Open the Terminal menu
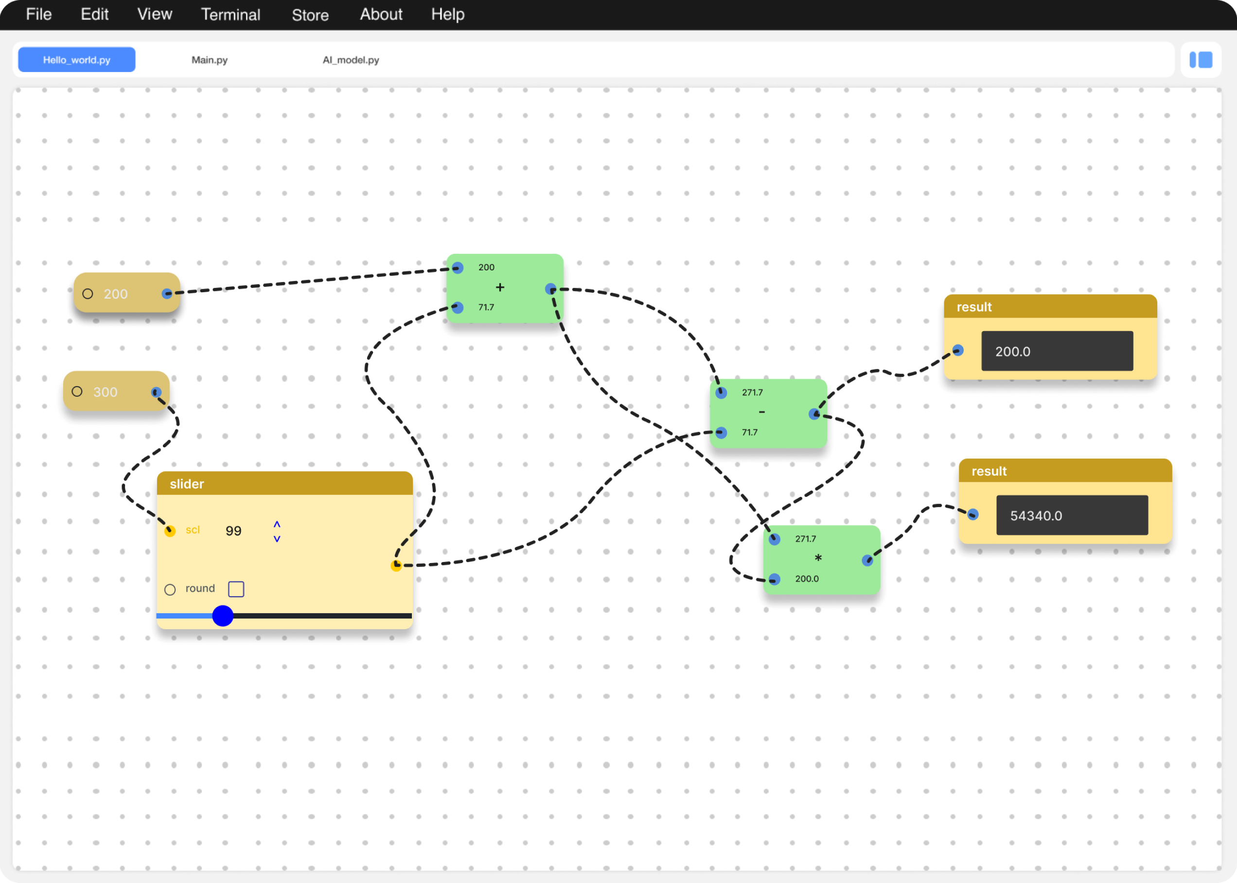This screenshot has height=883, width=1237. click(x=230, y=14)
